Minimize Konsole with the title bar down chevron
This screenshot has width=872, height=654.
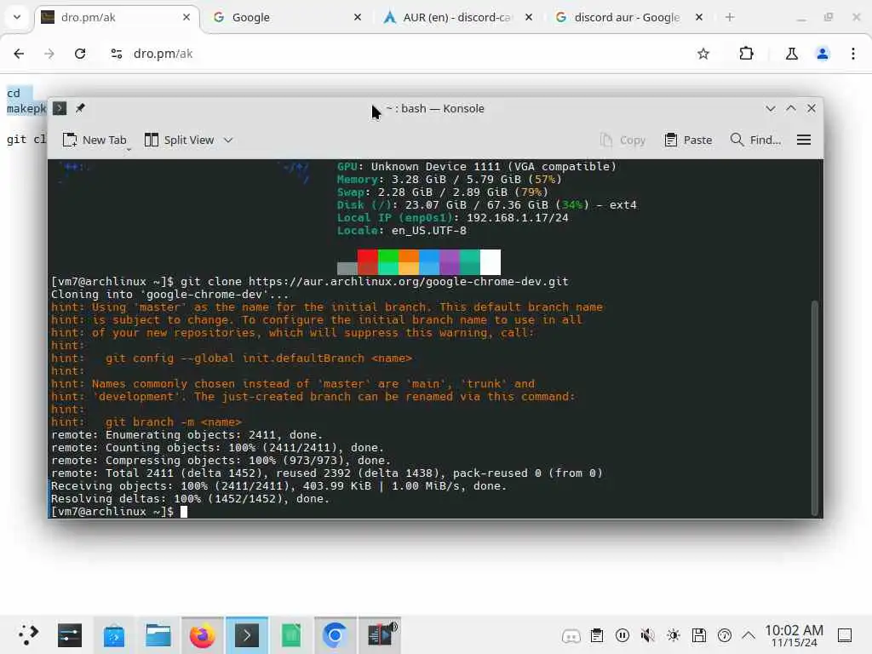(770, 108)
